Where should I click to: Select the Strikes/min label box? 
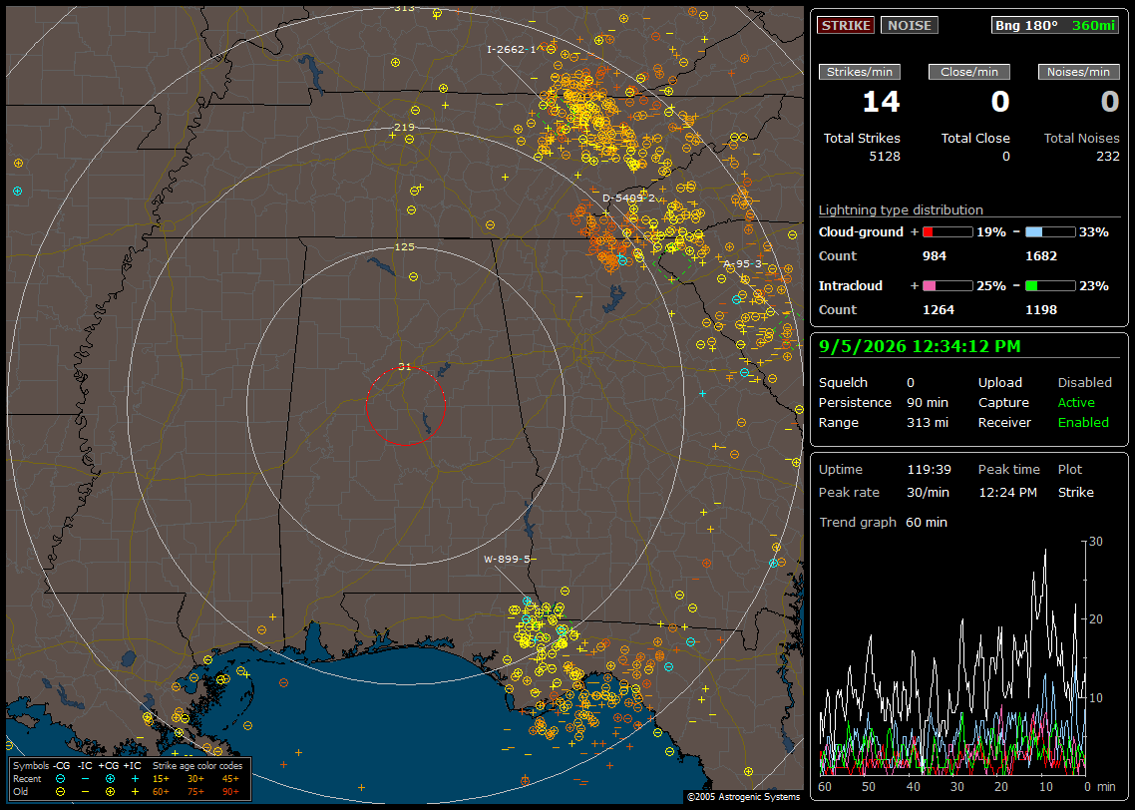coord(859,72)
